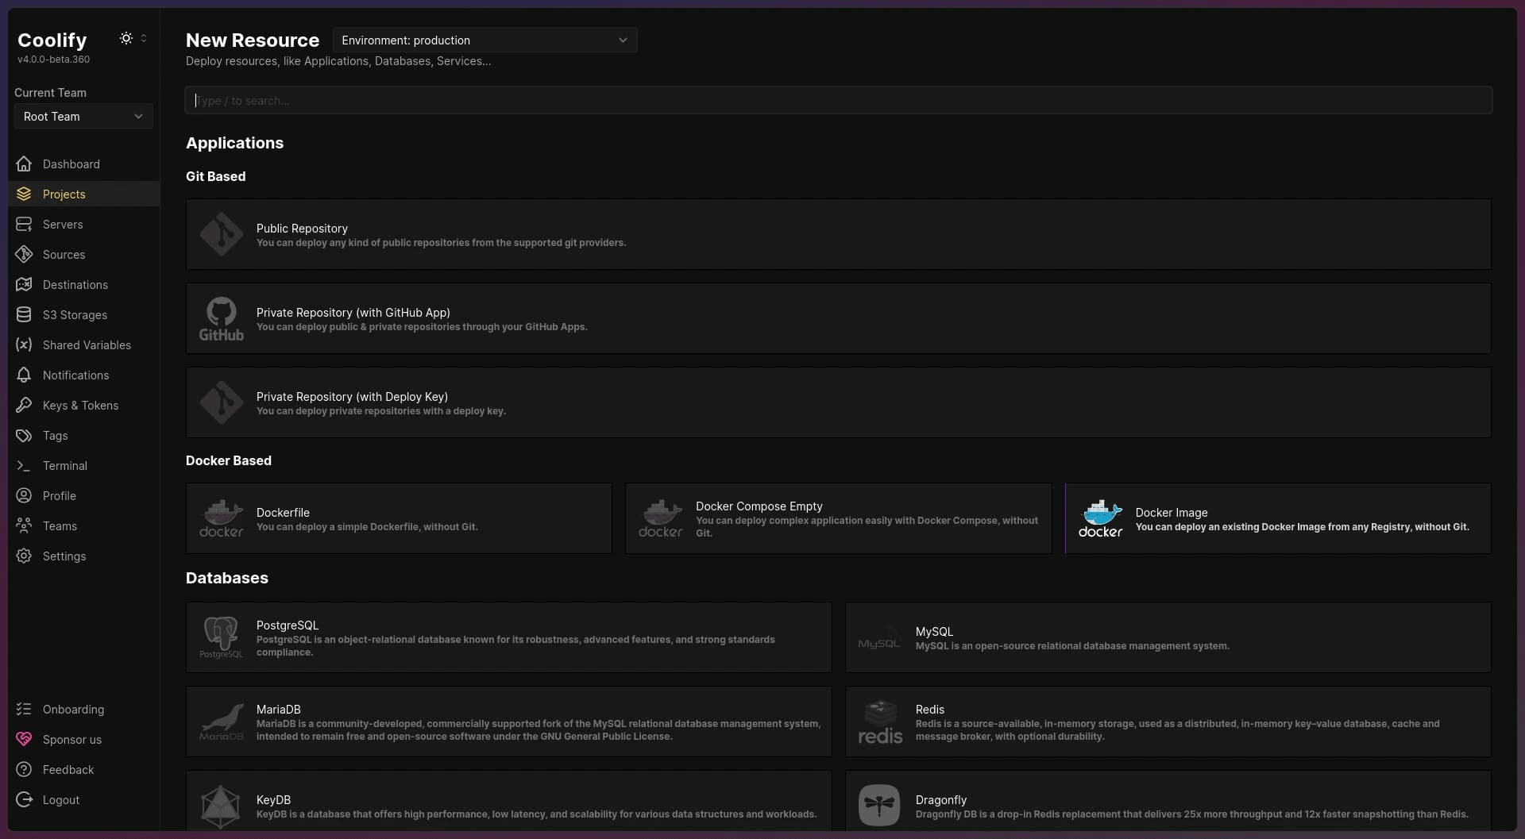Click the Docker whale icon on Dockerfile card
1525x839 pixels.
[x=221, y=518]
